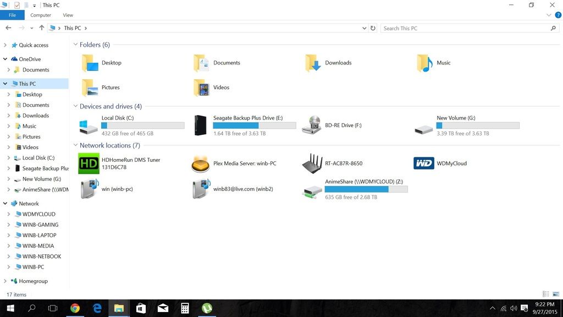The width and height of the screenshot is (563, 317).
Task: Open the File menu tab
Action: click(12, 15)
